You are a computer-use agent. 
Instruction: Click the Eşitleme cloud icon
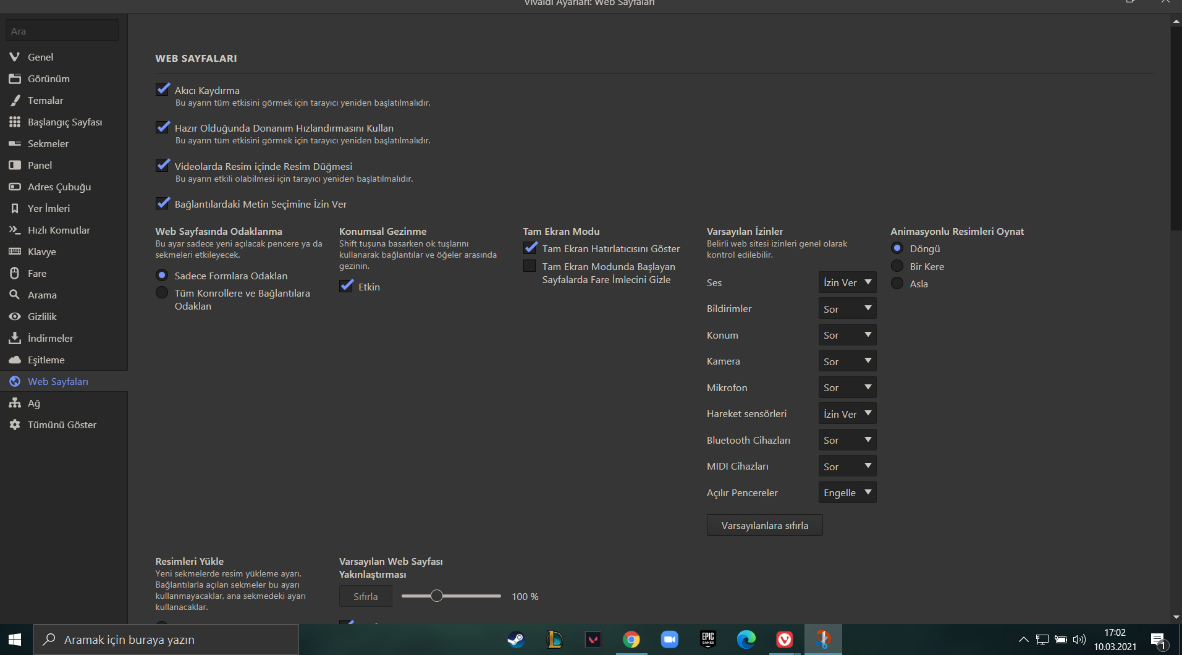[15, 360]
